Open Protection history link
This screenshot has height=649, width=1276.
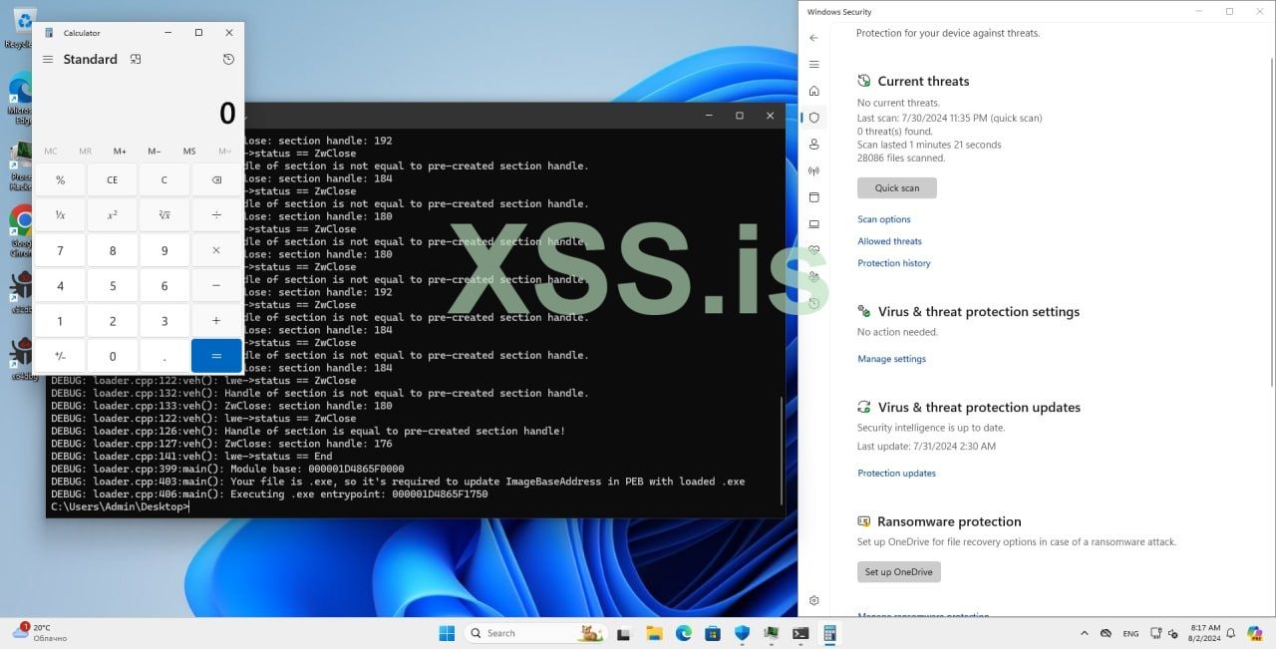(x=894, y=263)
